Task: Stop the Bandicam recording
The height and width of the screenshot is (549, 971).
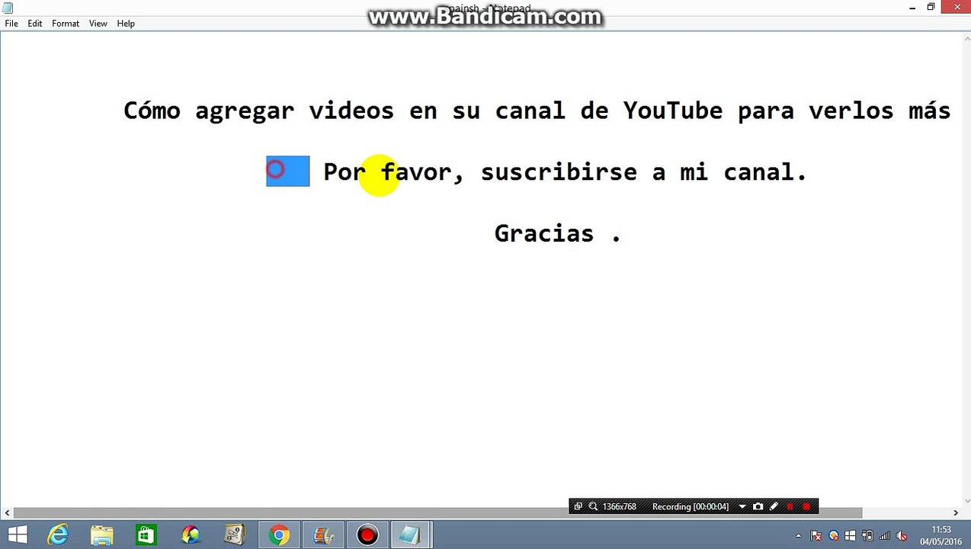Action: [x=806, y=506]
